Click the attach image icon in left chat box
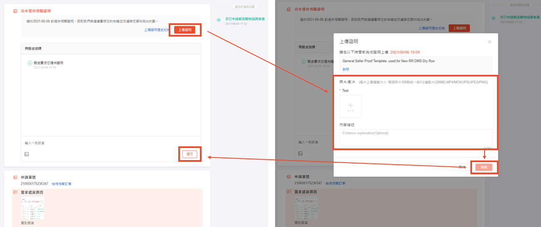The image size is (541, 227). (27, 154)
